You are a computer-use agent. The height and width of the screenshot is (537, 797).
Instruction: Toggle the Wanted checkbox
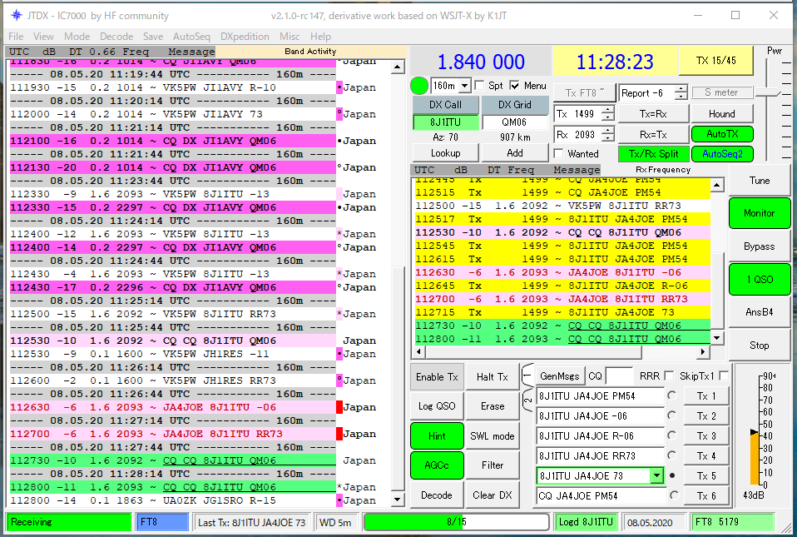click(x=559, y=153)
